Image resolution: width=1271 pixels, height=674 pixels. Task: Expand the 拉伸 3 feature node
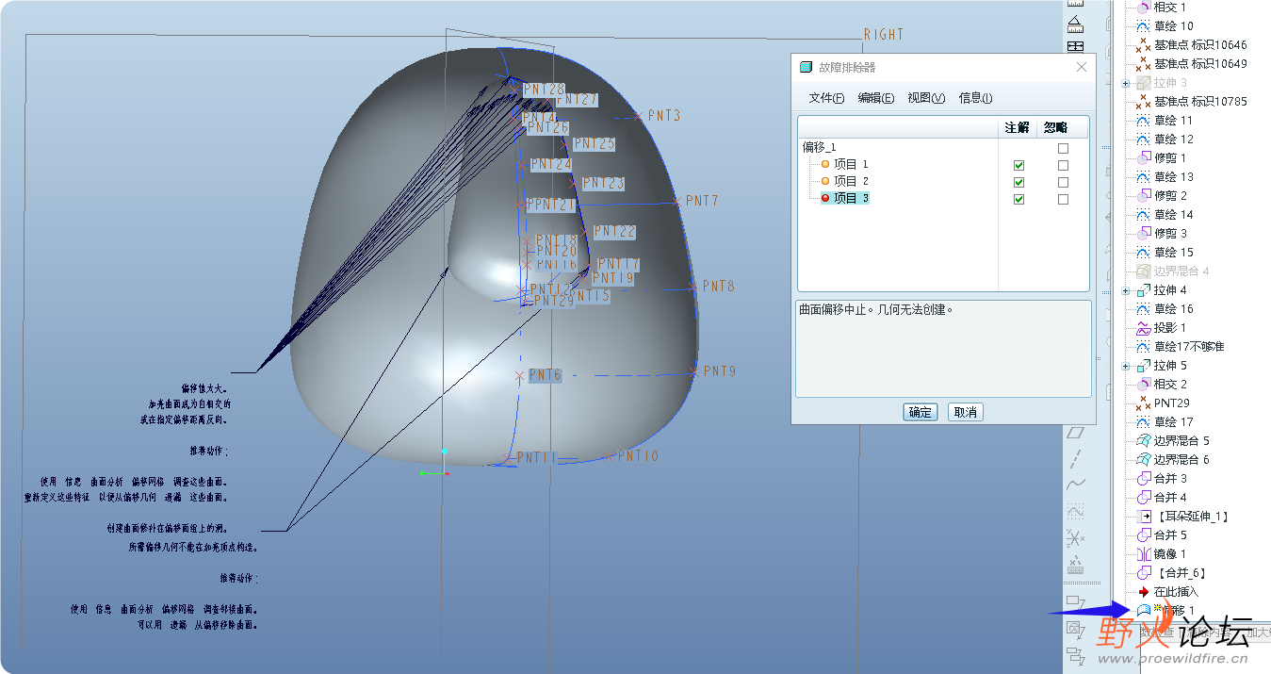point(1126,83)
